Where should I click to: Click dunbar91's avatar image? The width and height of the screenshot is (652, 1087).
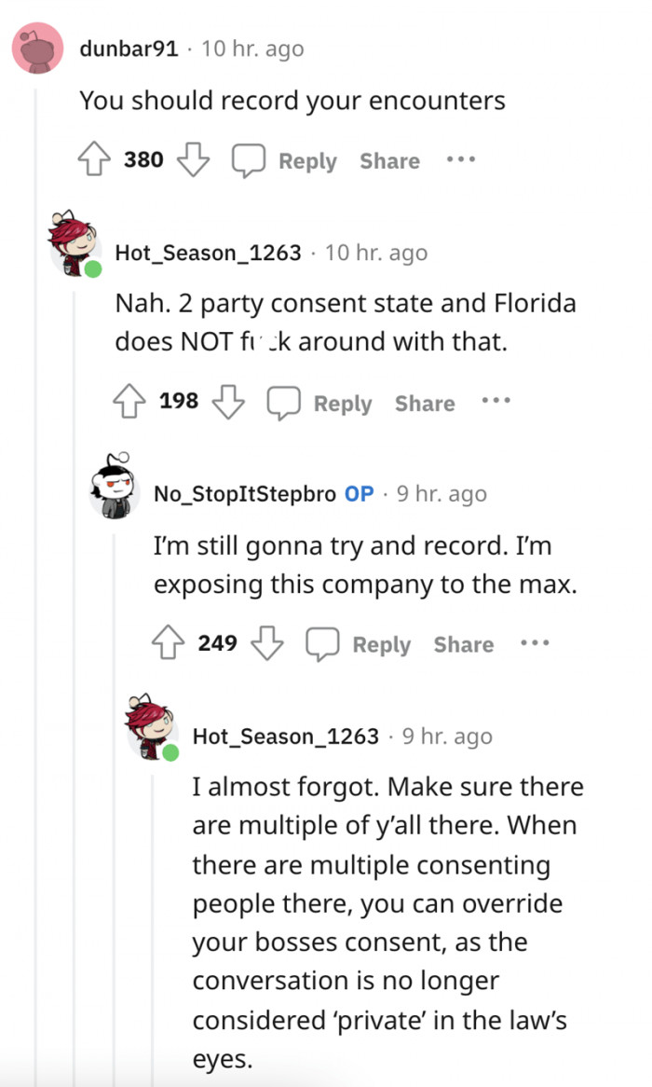[x=37, y=48]
